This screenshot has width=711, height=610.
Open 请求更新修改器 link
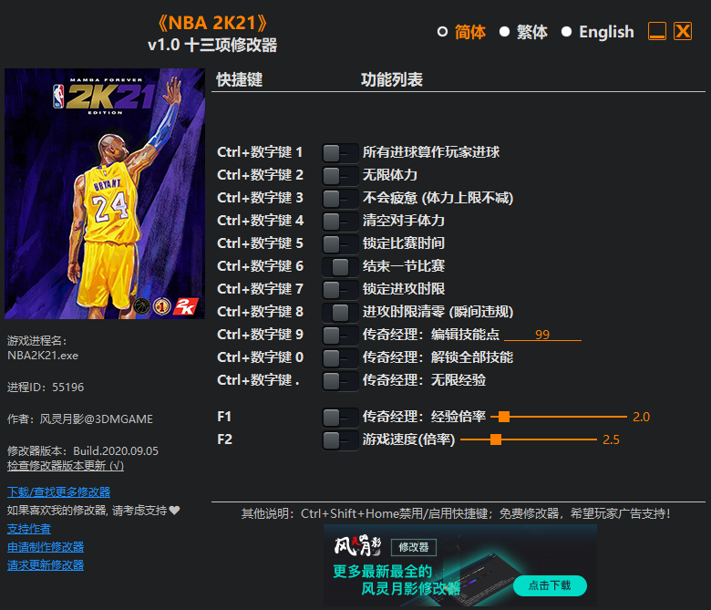coord(46,565)
